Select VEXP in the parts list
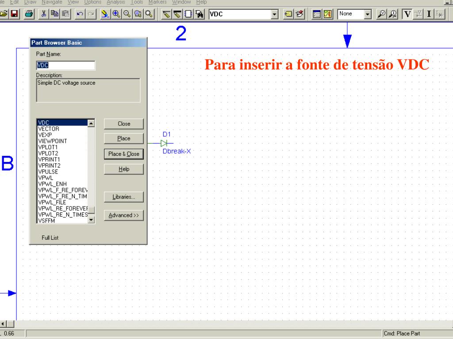 tap(45, 135)
